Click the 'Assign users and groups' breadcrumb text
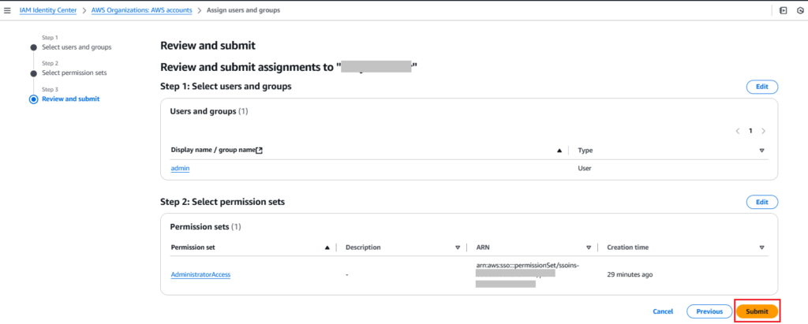This screenshot has height=324, width=808. coord(243,10)
